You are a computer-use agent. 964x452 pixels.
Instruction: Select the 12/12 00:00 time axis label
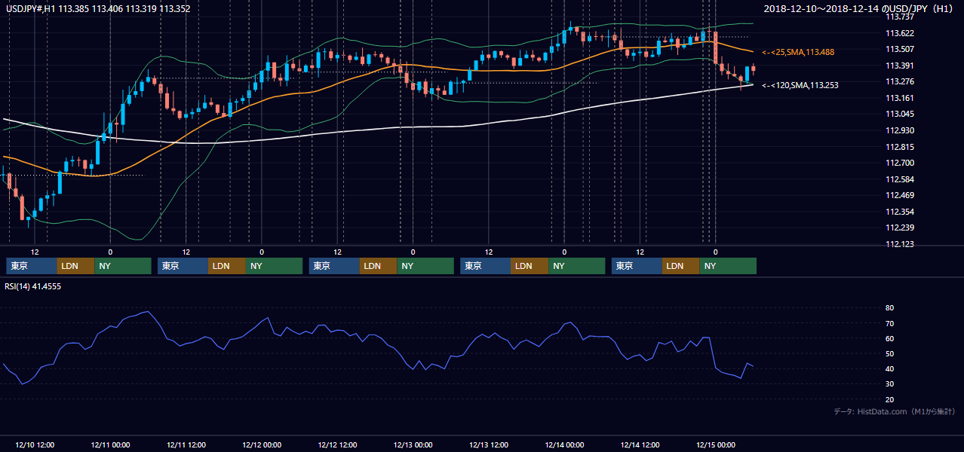click(261, 444)
